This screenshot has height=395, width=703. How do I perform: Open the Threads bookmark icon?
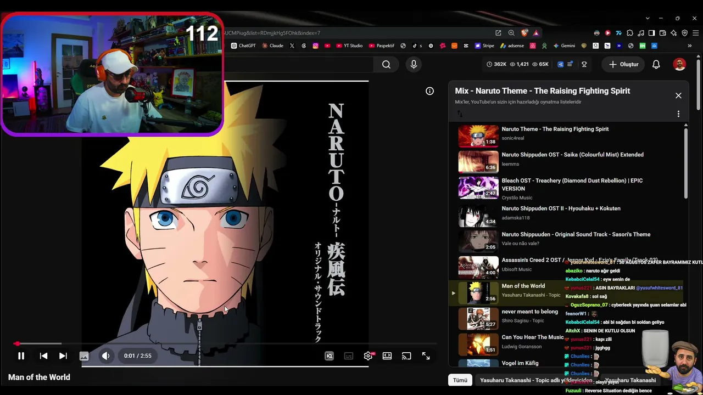pos(304,46)
